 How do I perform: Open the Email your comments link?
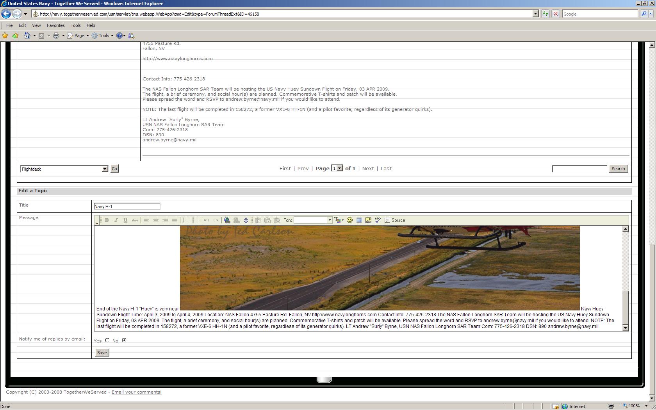pos(136,392)
